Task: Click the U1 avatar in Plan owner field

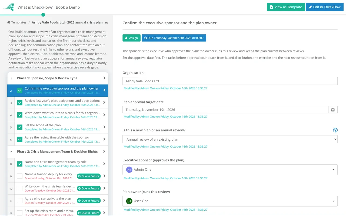Action: pos(129,201)
